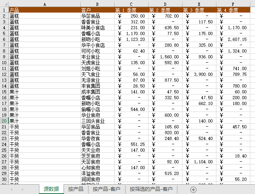This screenshot has width=255, height=194.
Task: Select the 按筛选的产品-客户 sheet tab
Action: [x=151, y=189]
